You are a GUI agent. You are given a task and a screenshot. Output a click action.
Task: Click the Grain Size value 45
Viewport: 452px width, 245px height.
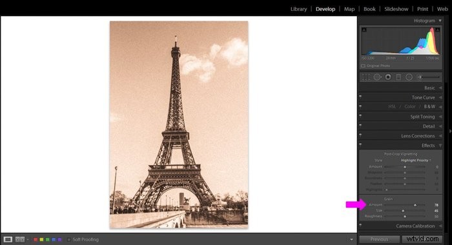tap(436, 211)
